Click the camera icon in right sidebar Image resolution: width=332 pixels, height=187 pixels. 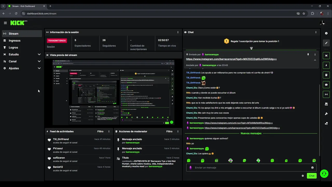326,104
